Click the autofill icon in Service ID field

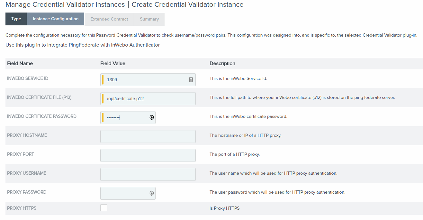pyautogui.click(x=191, y=80)
